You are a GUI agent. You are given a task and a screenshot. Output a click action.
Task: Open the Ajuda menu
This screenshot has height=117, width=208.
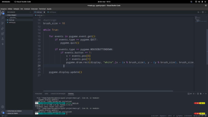(x=49, y=9)
